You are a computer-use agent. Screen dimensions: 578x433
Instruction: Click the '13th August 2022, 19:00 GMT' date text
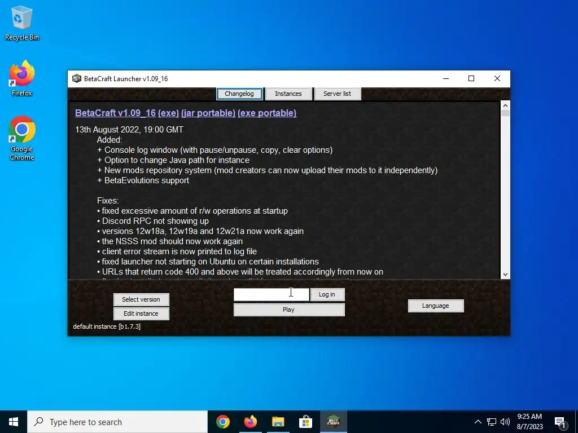pos(129,130)
